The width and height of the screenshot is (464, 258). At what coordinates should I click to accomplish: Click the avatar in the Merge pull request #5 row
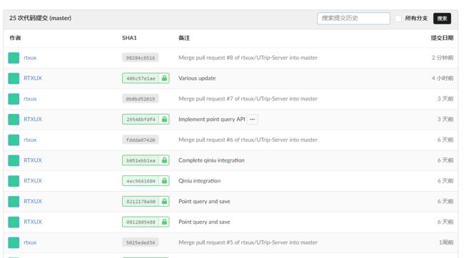click(x=14, y=242)
